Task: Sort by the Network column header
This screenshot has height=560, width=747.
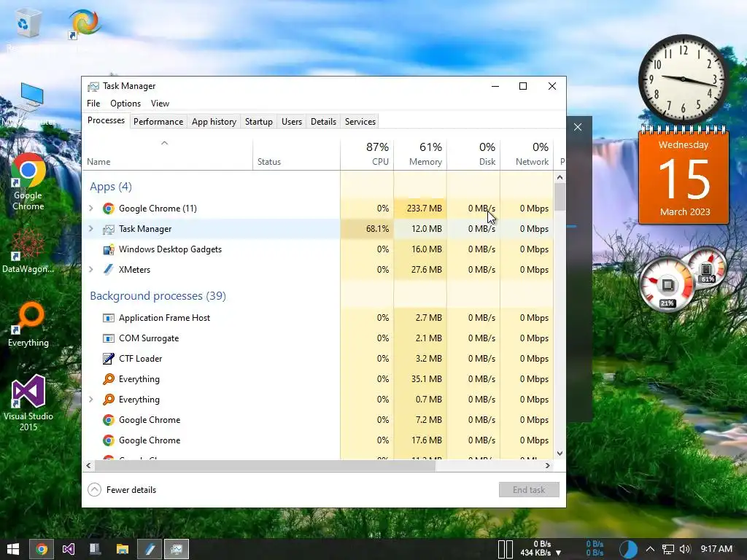Action: [527, 154]
